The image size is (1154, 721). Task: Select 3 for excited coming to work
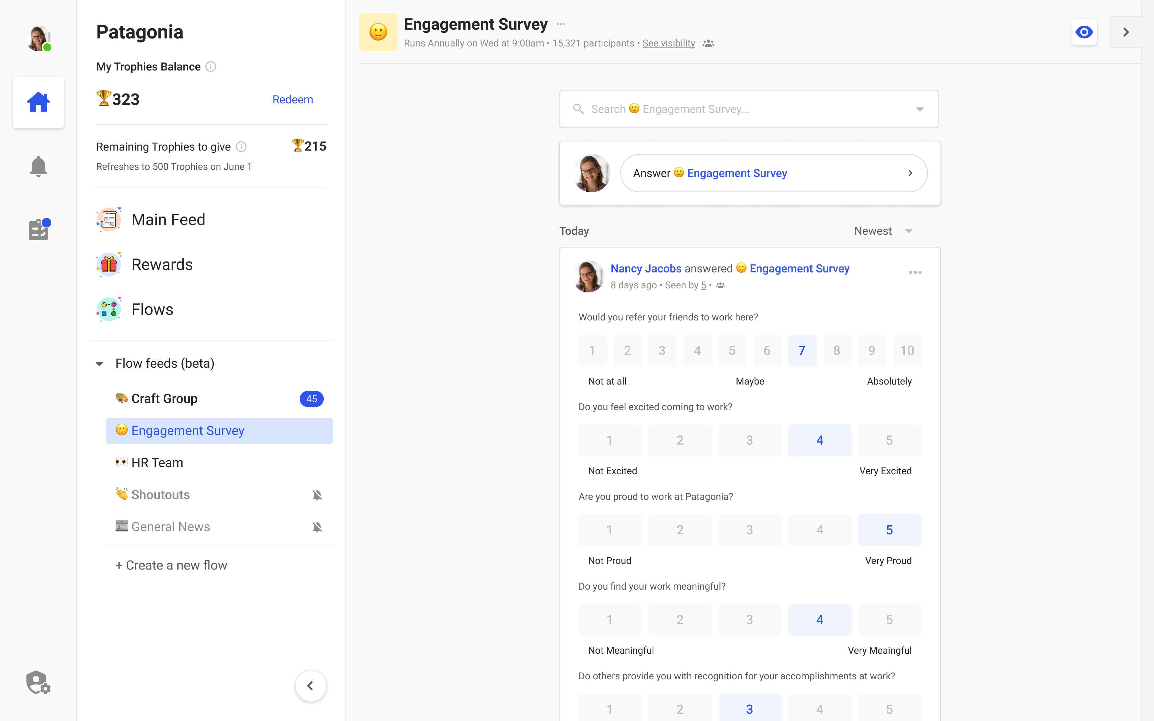tap(750, 440)
